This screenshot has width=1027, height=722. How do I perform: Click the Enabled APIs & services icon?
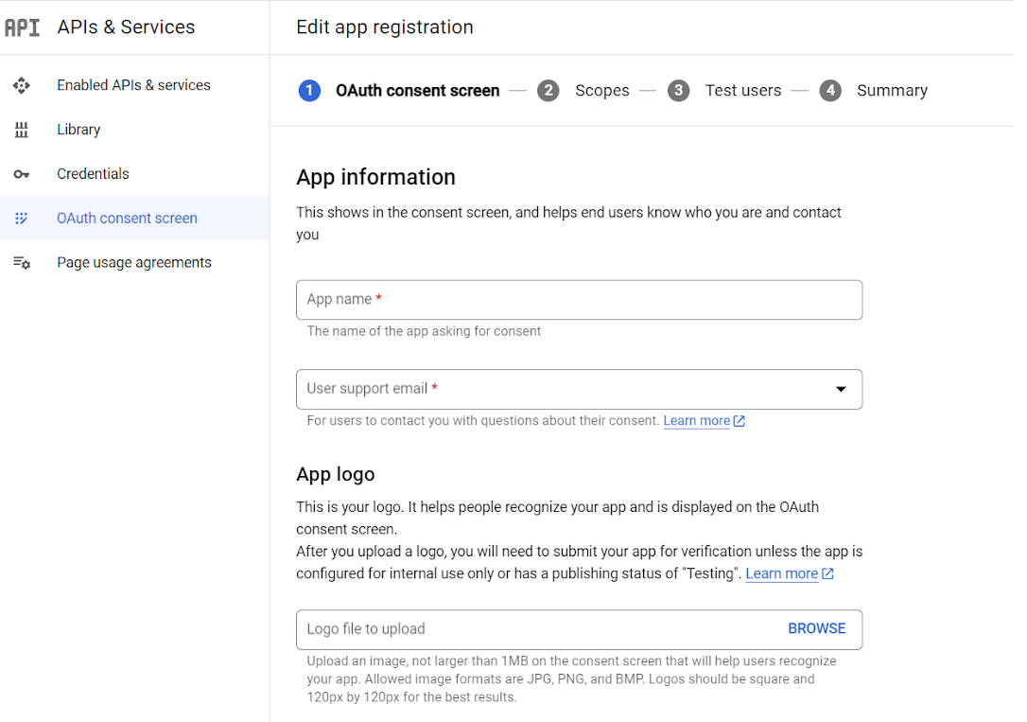(x=22, y=85)
